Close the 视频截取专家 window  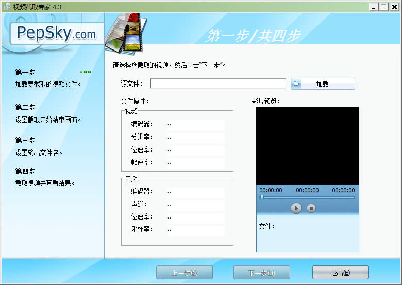(394, 7)
